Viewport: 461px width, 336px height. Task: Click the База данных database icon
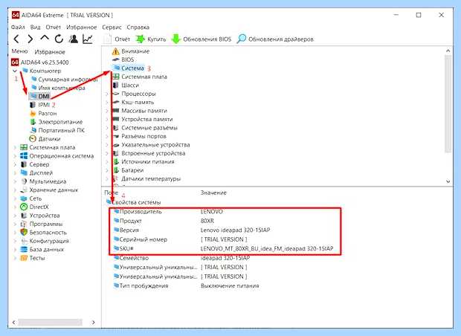pyautogui.click(x=24, y=249)
